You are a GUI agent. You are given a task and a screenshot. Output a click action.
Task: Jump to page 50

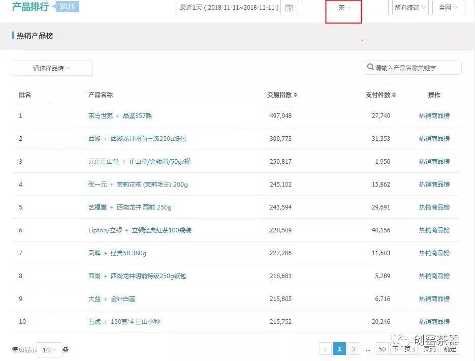click(x=383, y=349)
